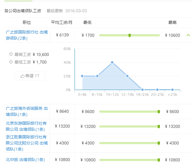This screenshot has width=192, height=166.
Task: Click the average salary value ¥6139
Action: pyautogui.click(x=62, y=35)
